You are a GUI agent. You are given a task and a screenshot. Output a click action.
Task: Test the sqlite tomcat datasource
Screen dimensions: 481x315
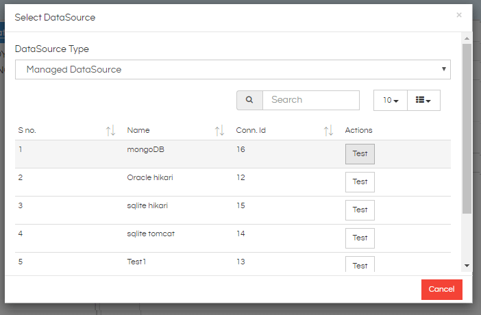point(360,238)
